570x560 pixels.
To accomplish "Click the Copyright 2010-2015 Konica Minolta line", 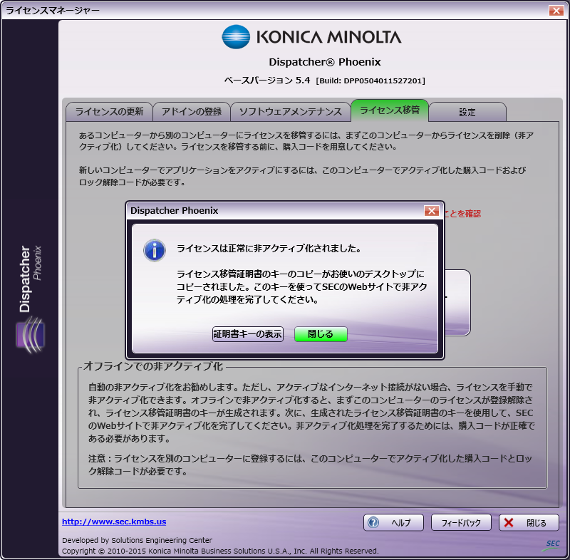I will tap(220, 551).
